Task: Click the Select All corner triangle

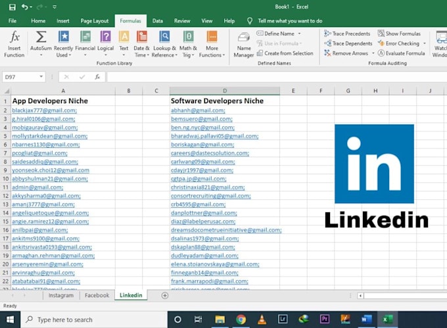Action: (7, 91)
